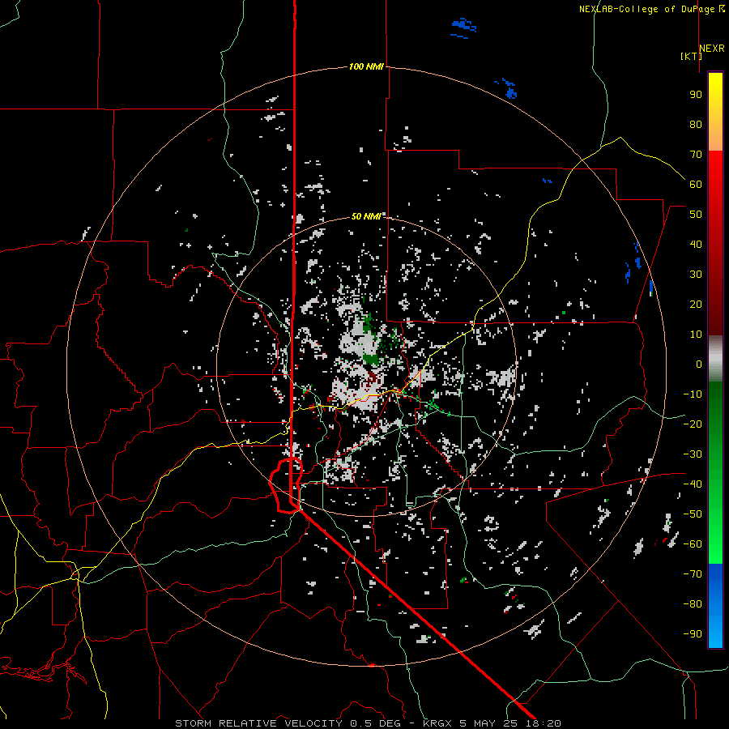Click the [KT] units label

(x=691, y=56)
